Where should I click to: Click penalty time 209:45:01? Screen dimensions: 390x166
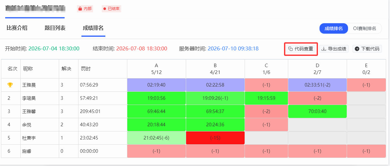pyautogui.click(x=90, y=111)
